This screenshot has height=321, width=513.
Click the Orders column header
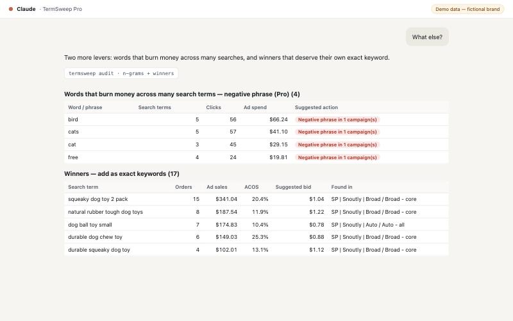(183, 187)
